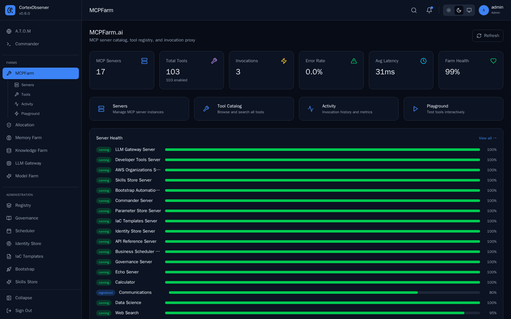Click Communications registered status badge
511x319 pixels.
pyautogui.click(x=106, y=293)
